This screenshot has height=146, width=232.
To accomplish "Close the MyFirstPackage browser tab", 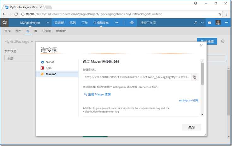I will 40,7.
